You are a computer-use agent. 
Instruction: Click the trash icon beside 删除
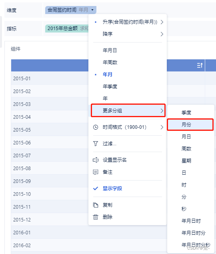click(x=96, y=217)
